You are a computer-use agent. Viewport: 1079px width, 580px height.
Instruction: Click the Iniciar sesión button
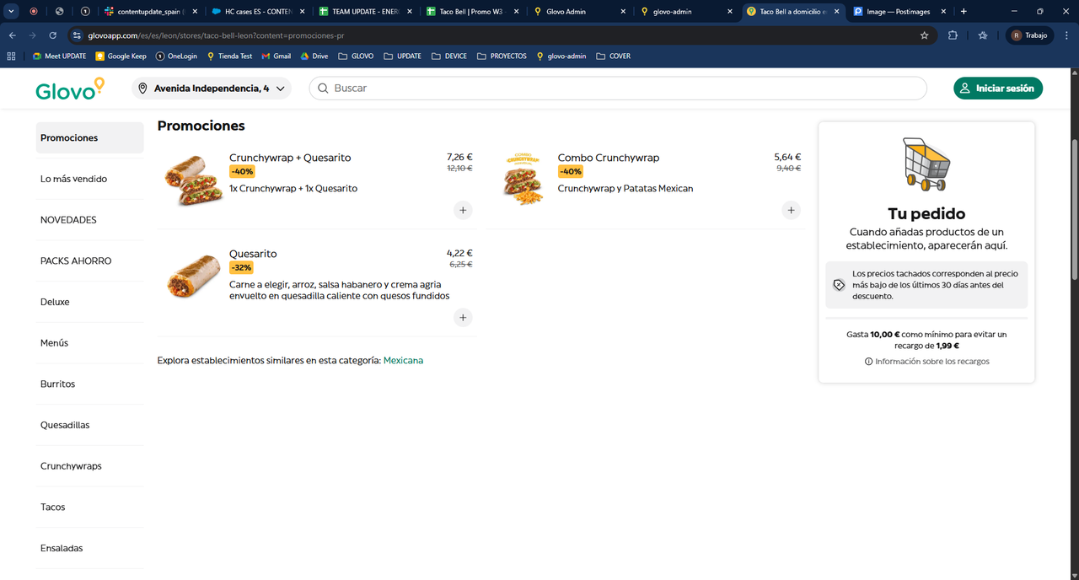click(998, 89)
